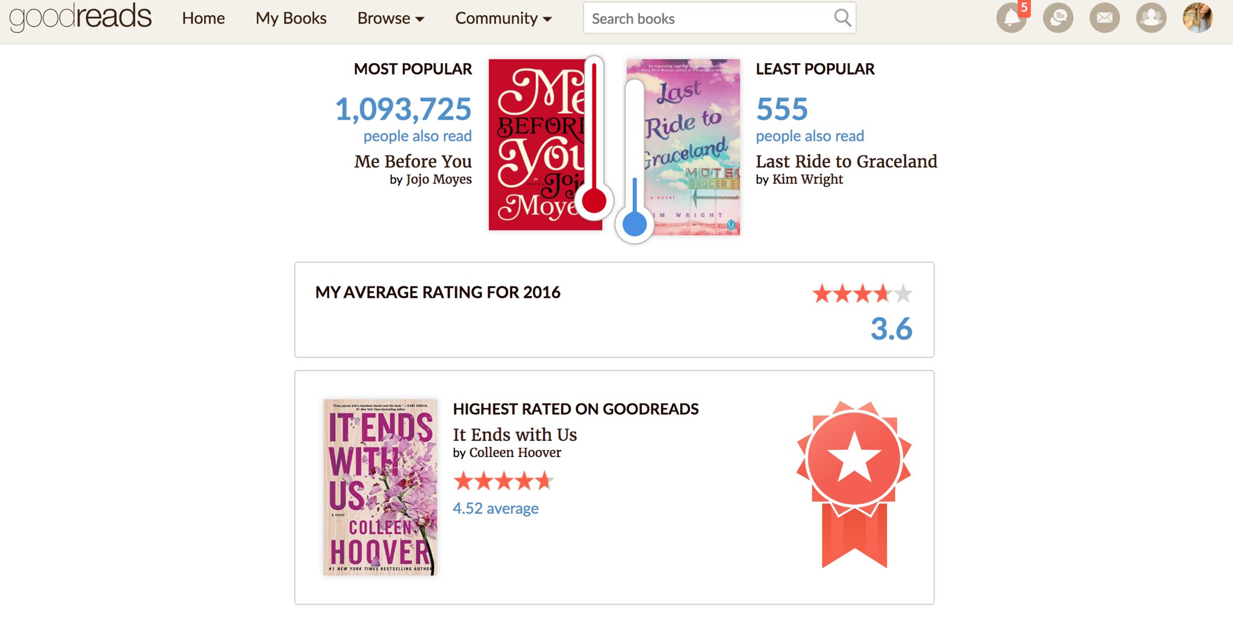
Task: Open the notifications bell icon
Action: [x=1011, y=18]
